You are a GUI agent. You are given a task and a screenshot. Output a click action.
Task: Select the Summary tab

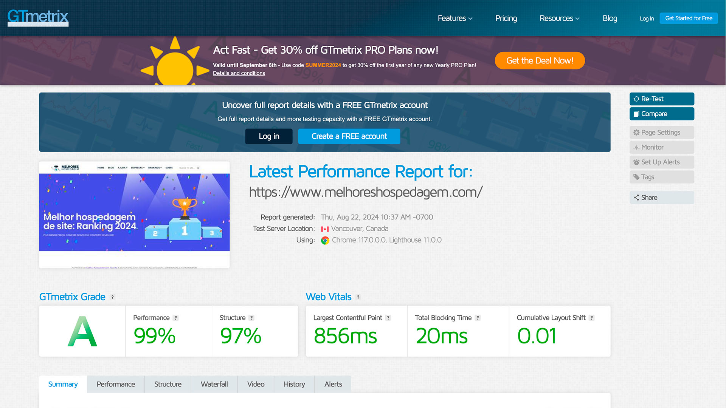click(63, 384)
